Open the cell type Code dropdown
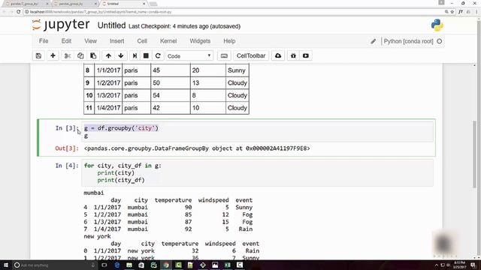 (189, 56)
